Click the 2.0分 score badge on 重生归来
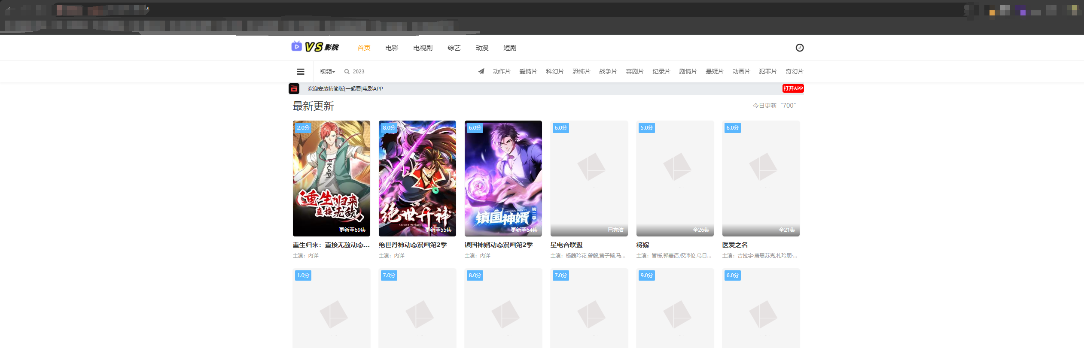Screen dimensions: 1084x348 tap(303, 128)
